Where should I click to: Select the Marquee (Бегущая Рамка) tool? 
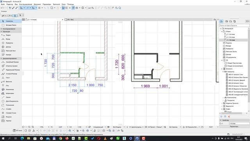point(11,25)
